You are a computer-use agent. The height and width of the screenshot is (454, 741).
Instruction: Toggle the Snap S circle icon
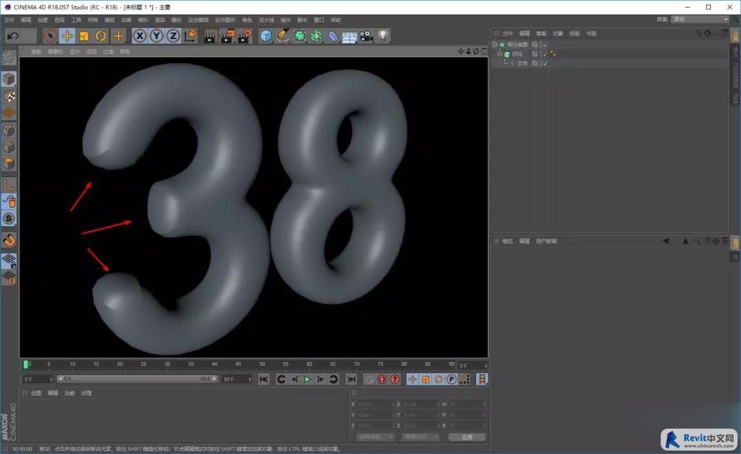tap(9, 219)
